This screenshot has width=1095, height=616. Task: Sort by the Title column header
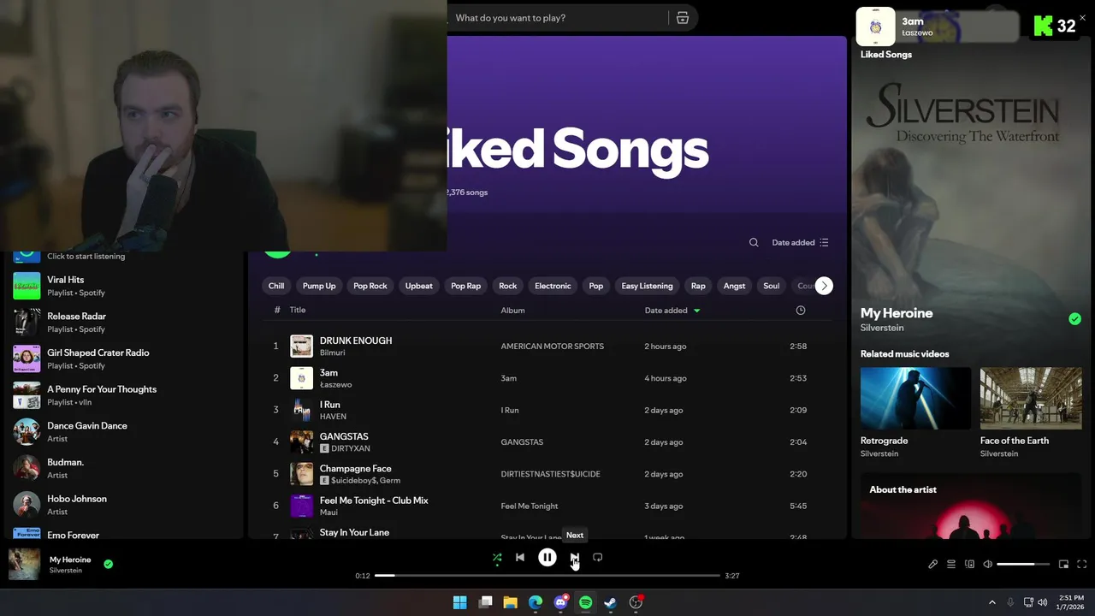(x=298, y=311)
